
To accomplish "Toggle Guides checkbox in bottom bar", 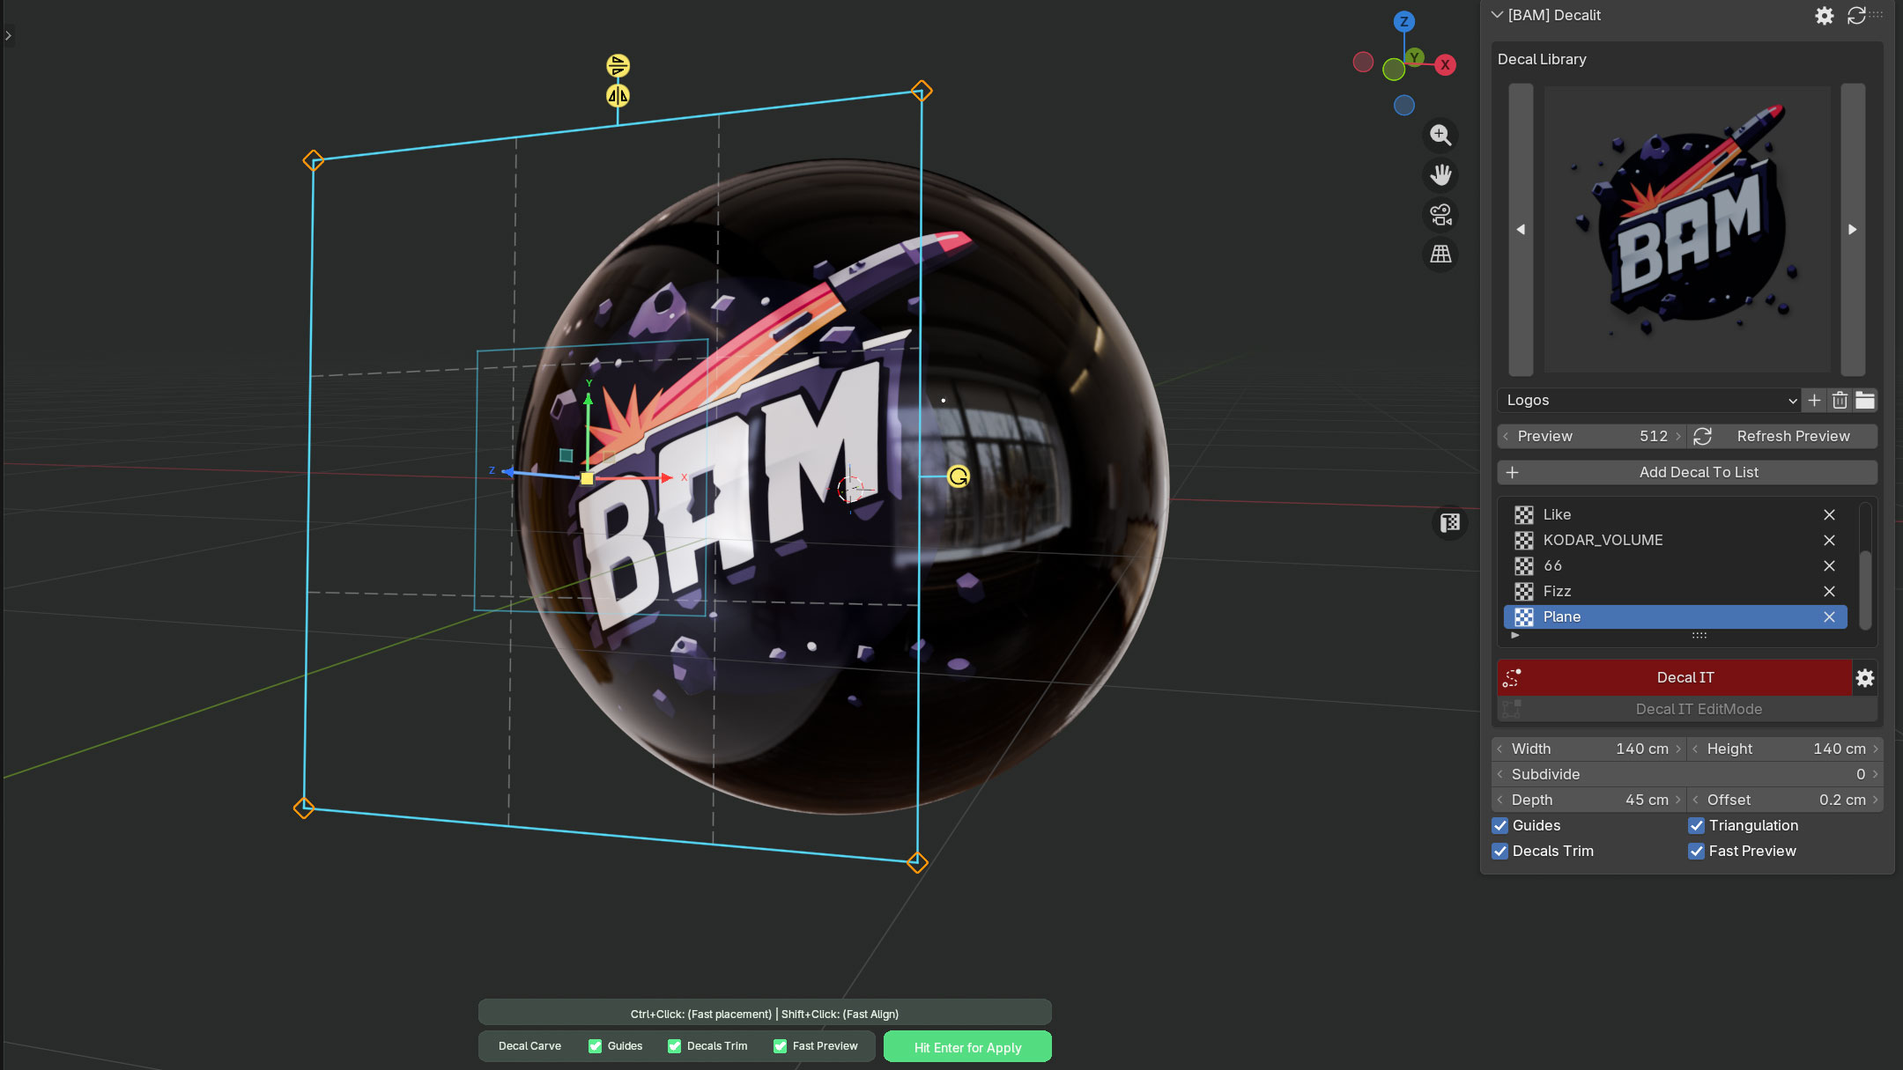I will (x=596, y=1046).
